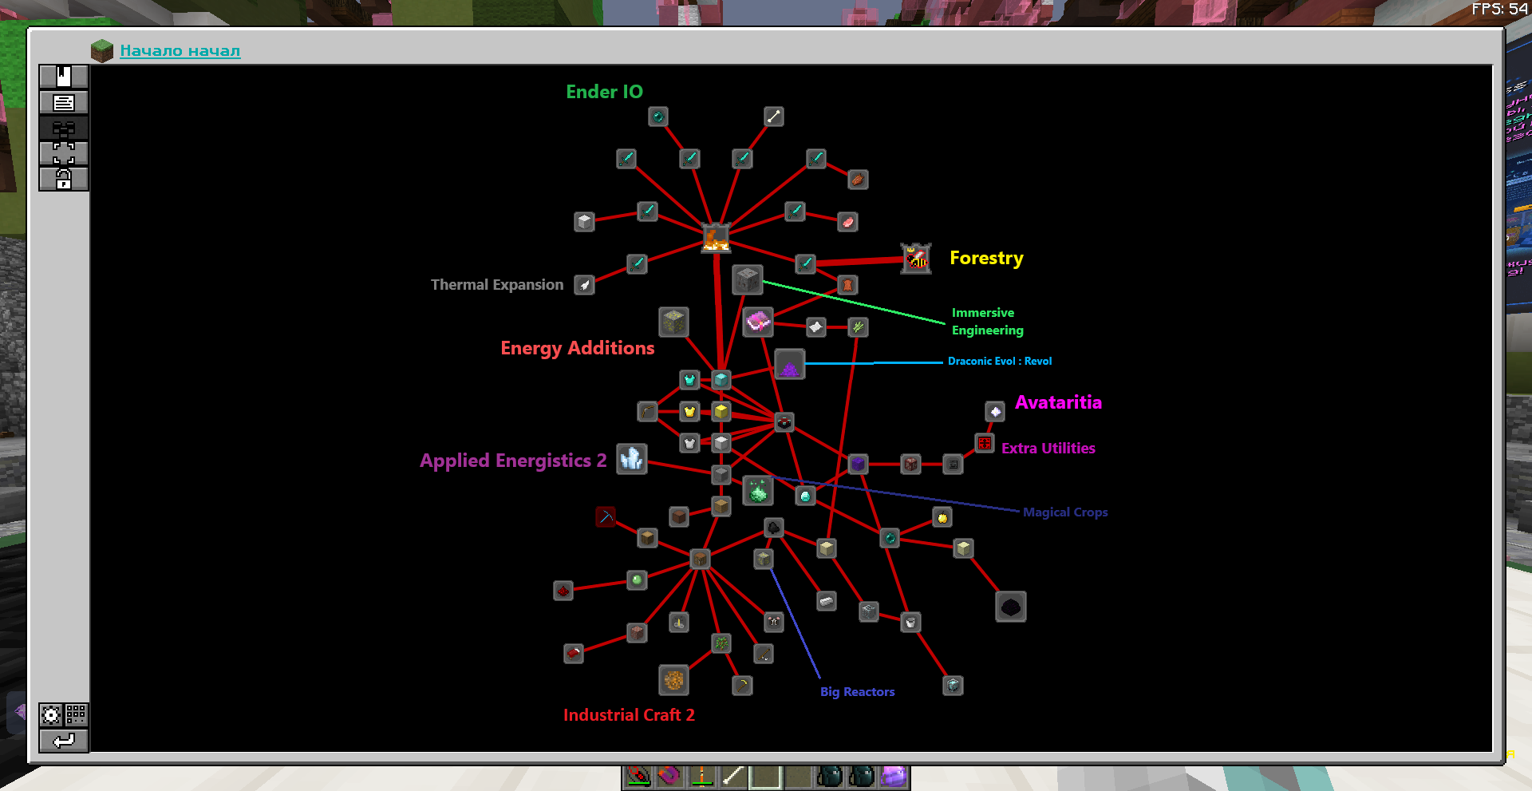This screenshot has height=791, width=1532.
Task: Select the cooked steak quest node
Action: [x=858, y=180]
